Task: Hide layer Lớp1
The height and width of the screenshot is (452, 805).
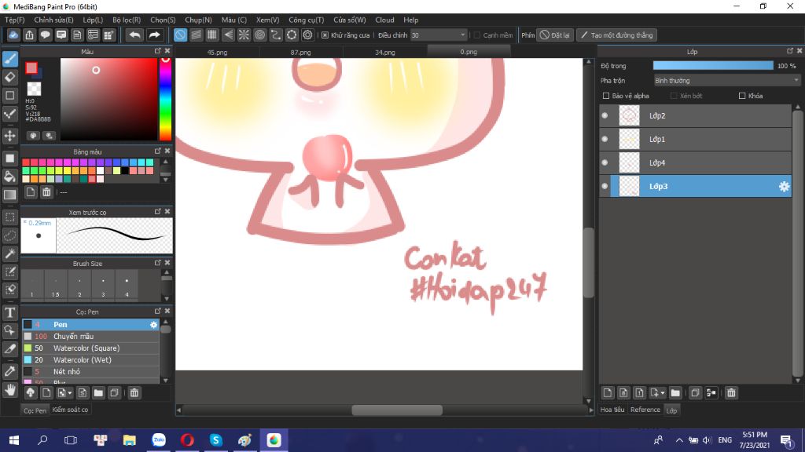Action: point(605,140)
